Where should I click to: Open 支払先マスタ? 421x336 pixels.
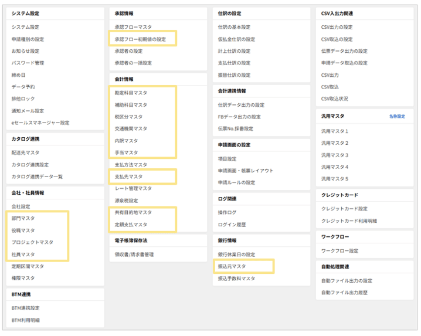pos(128,177)
